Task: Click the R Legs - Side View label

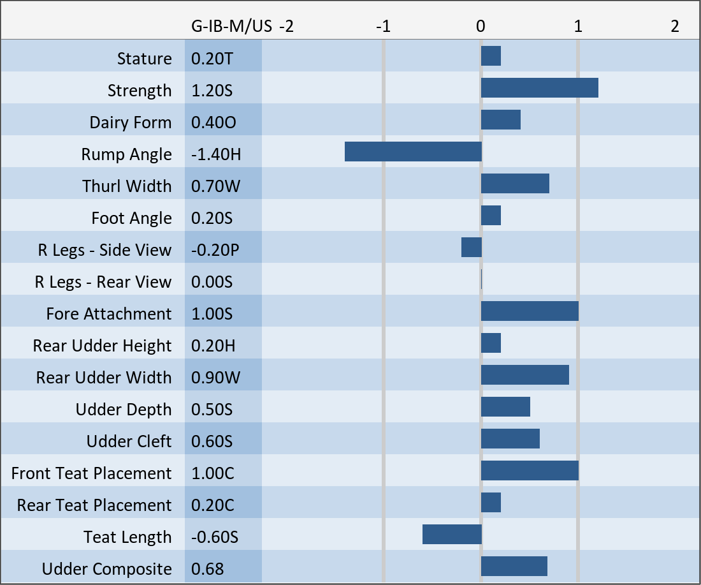Action: 105,250
